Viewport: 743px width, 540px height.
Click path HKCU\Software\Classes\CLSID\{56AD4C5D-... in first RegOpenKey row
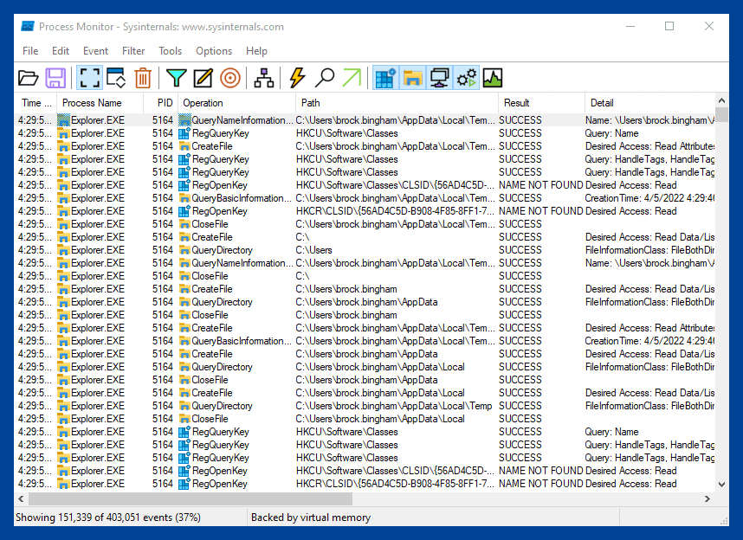[x=395, y=185]
